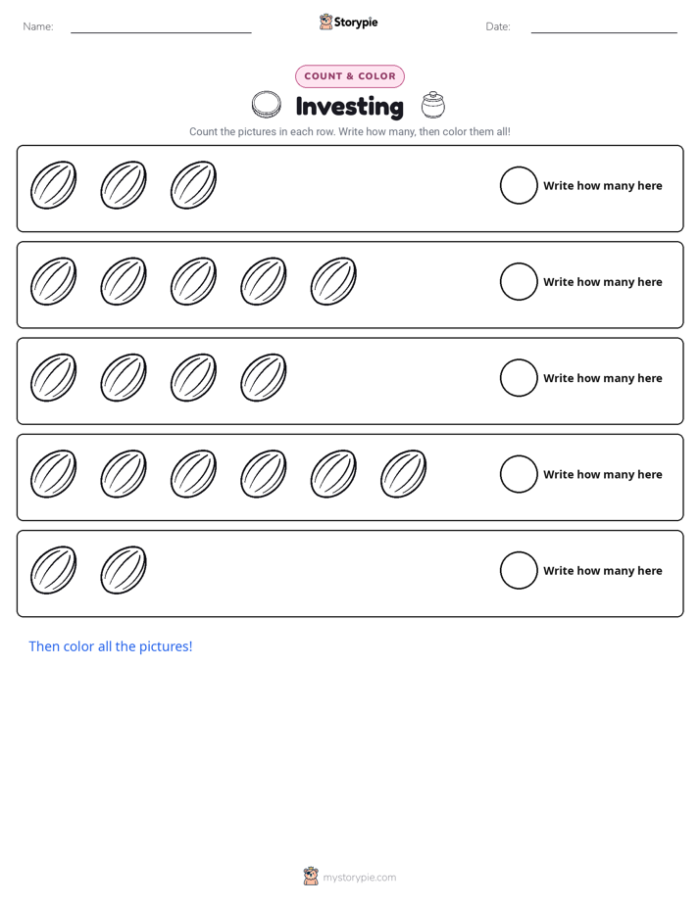Click the fourth seed in the third row
The image size is (700, 905).
(264, 377)
